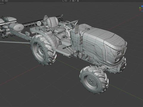
Task: Click red X axis on navigation gizmo
Action: (x=140, y=10)
